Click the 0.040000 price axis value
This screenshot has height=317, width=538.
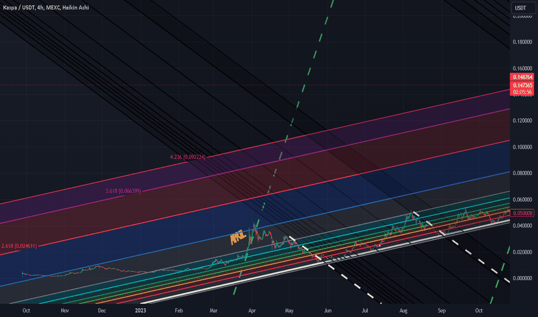(522, 226)
